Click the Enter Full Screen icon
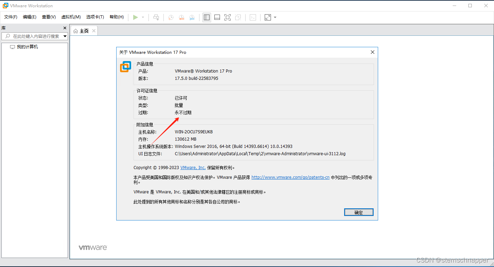The height and width of the screenshot is (267, 494). [x=228, y=17]
